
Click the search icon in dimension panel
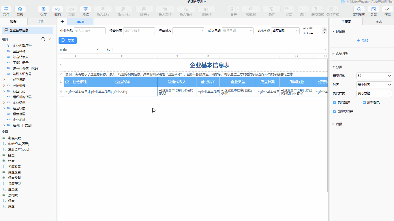click(43, 39)
